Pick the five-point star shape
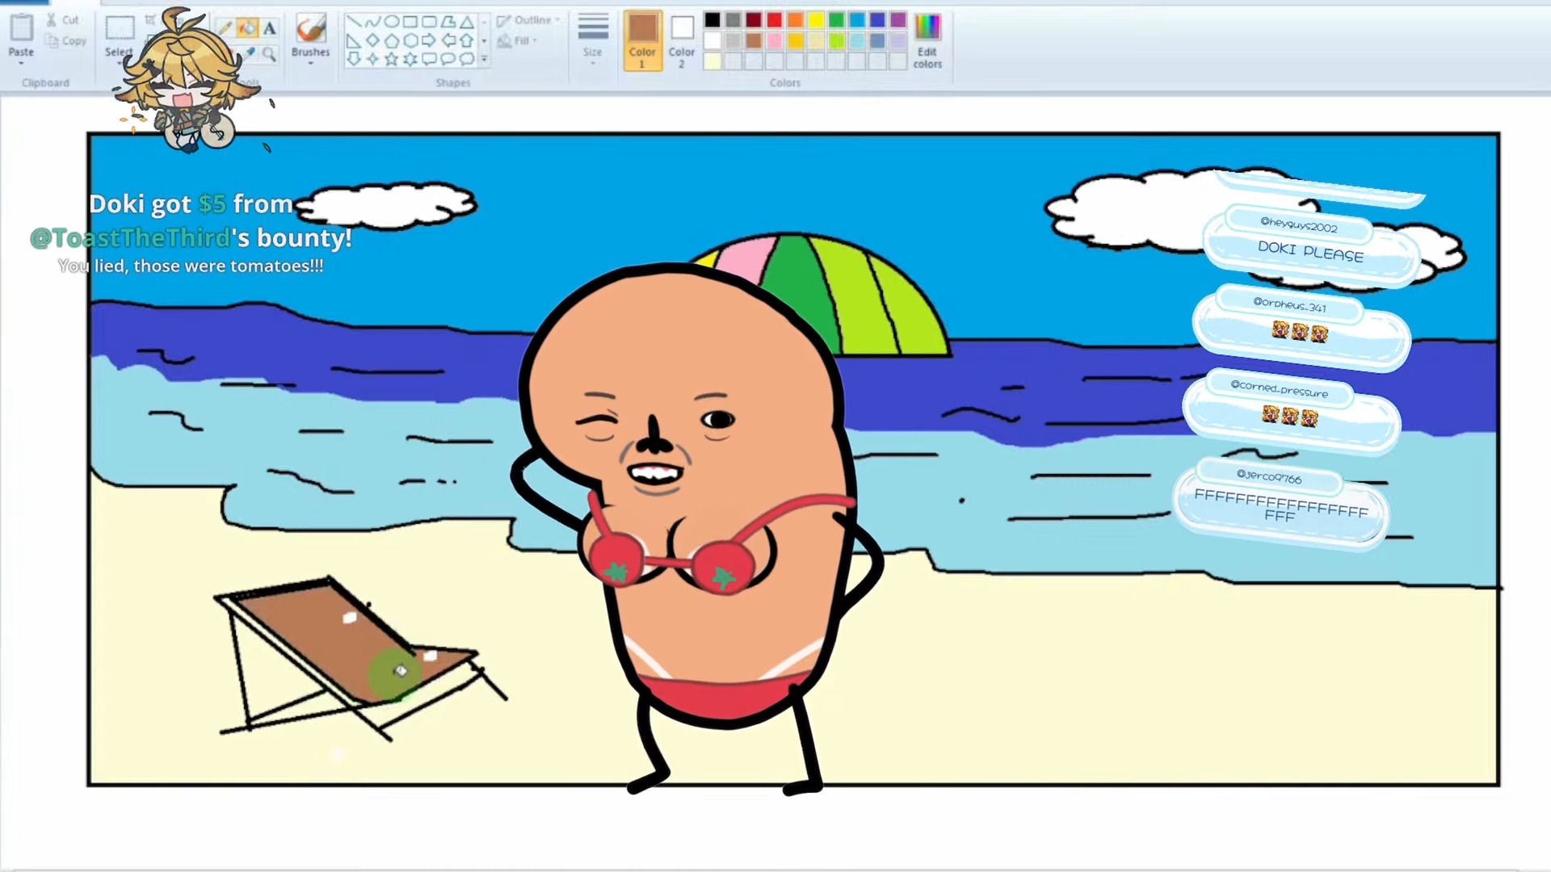 [392, 59]
